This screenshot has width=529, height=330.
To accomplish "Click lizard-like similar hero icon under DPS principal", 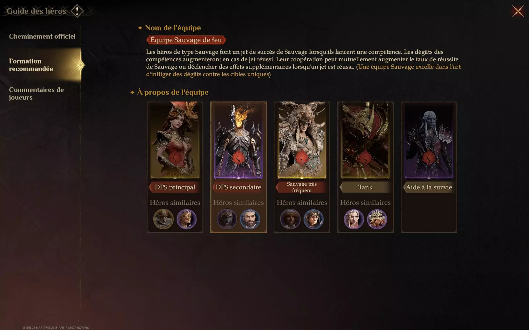I will [187, 219].
